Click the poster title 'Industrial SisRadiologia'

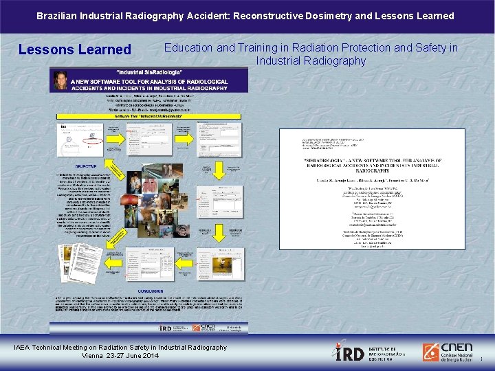point(149,73)
